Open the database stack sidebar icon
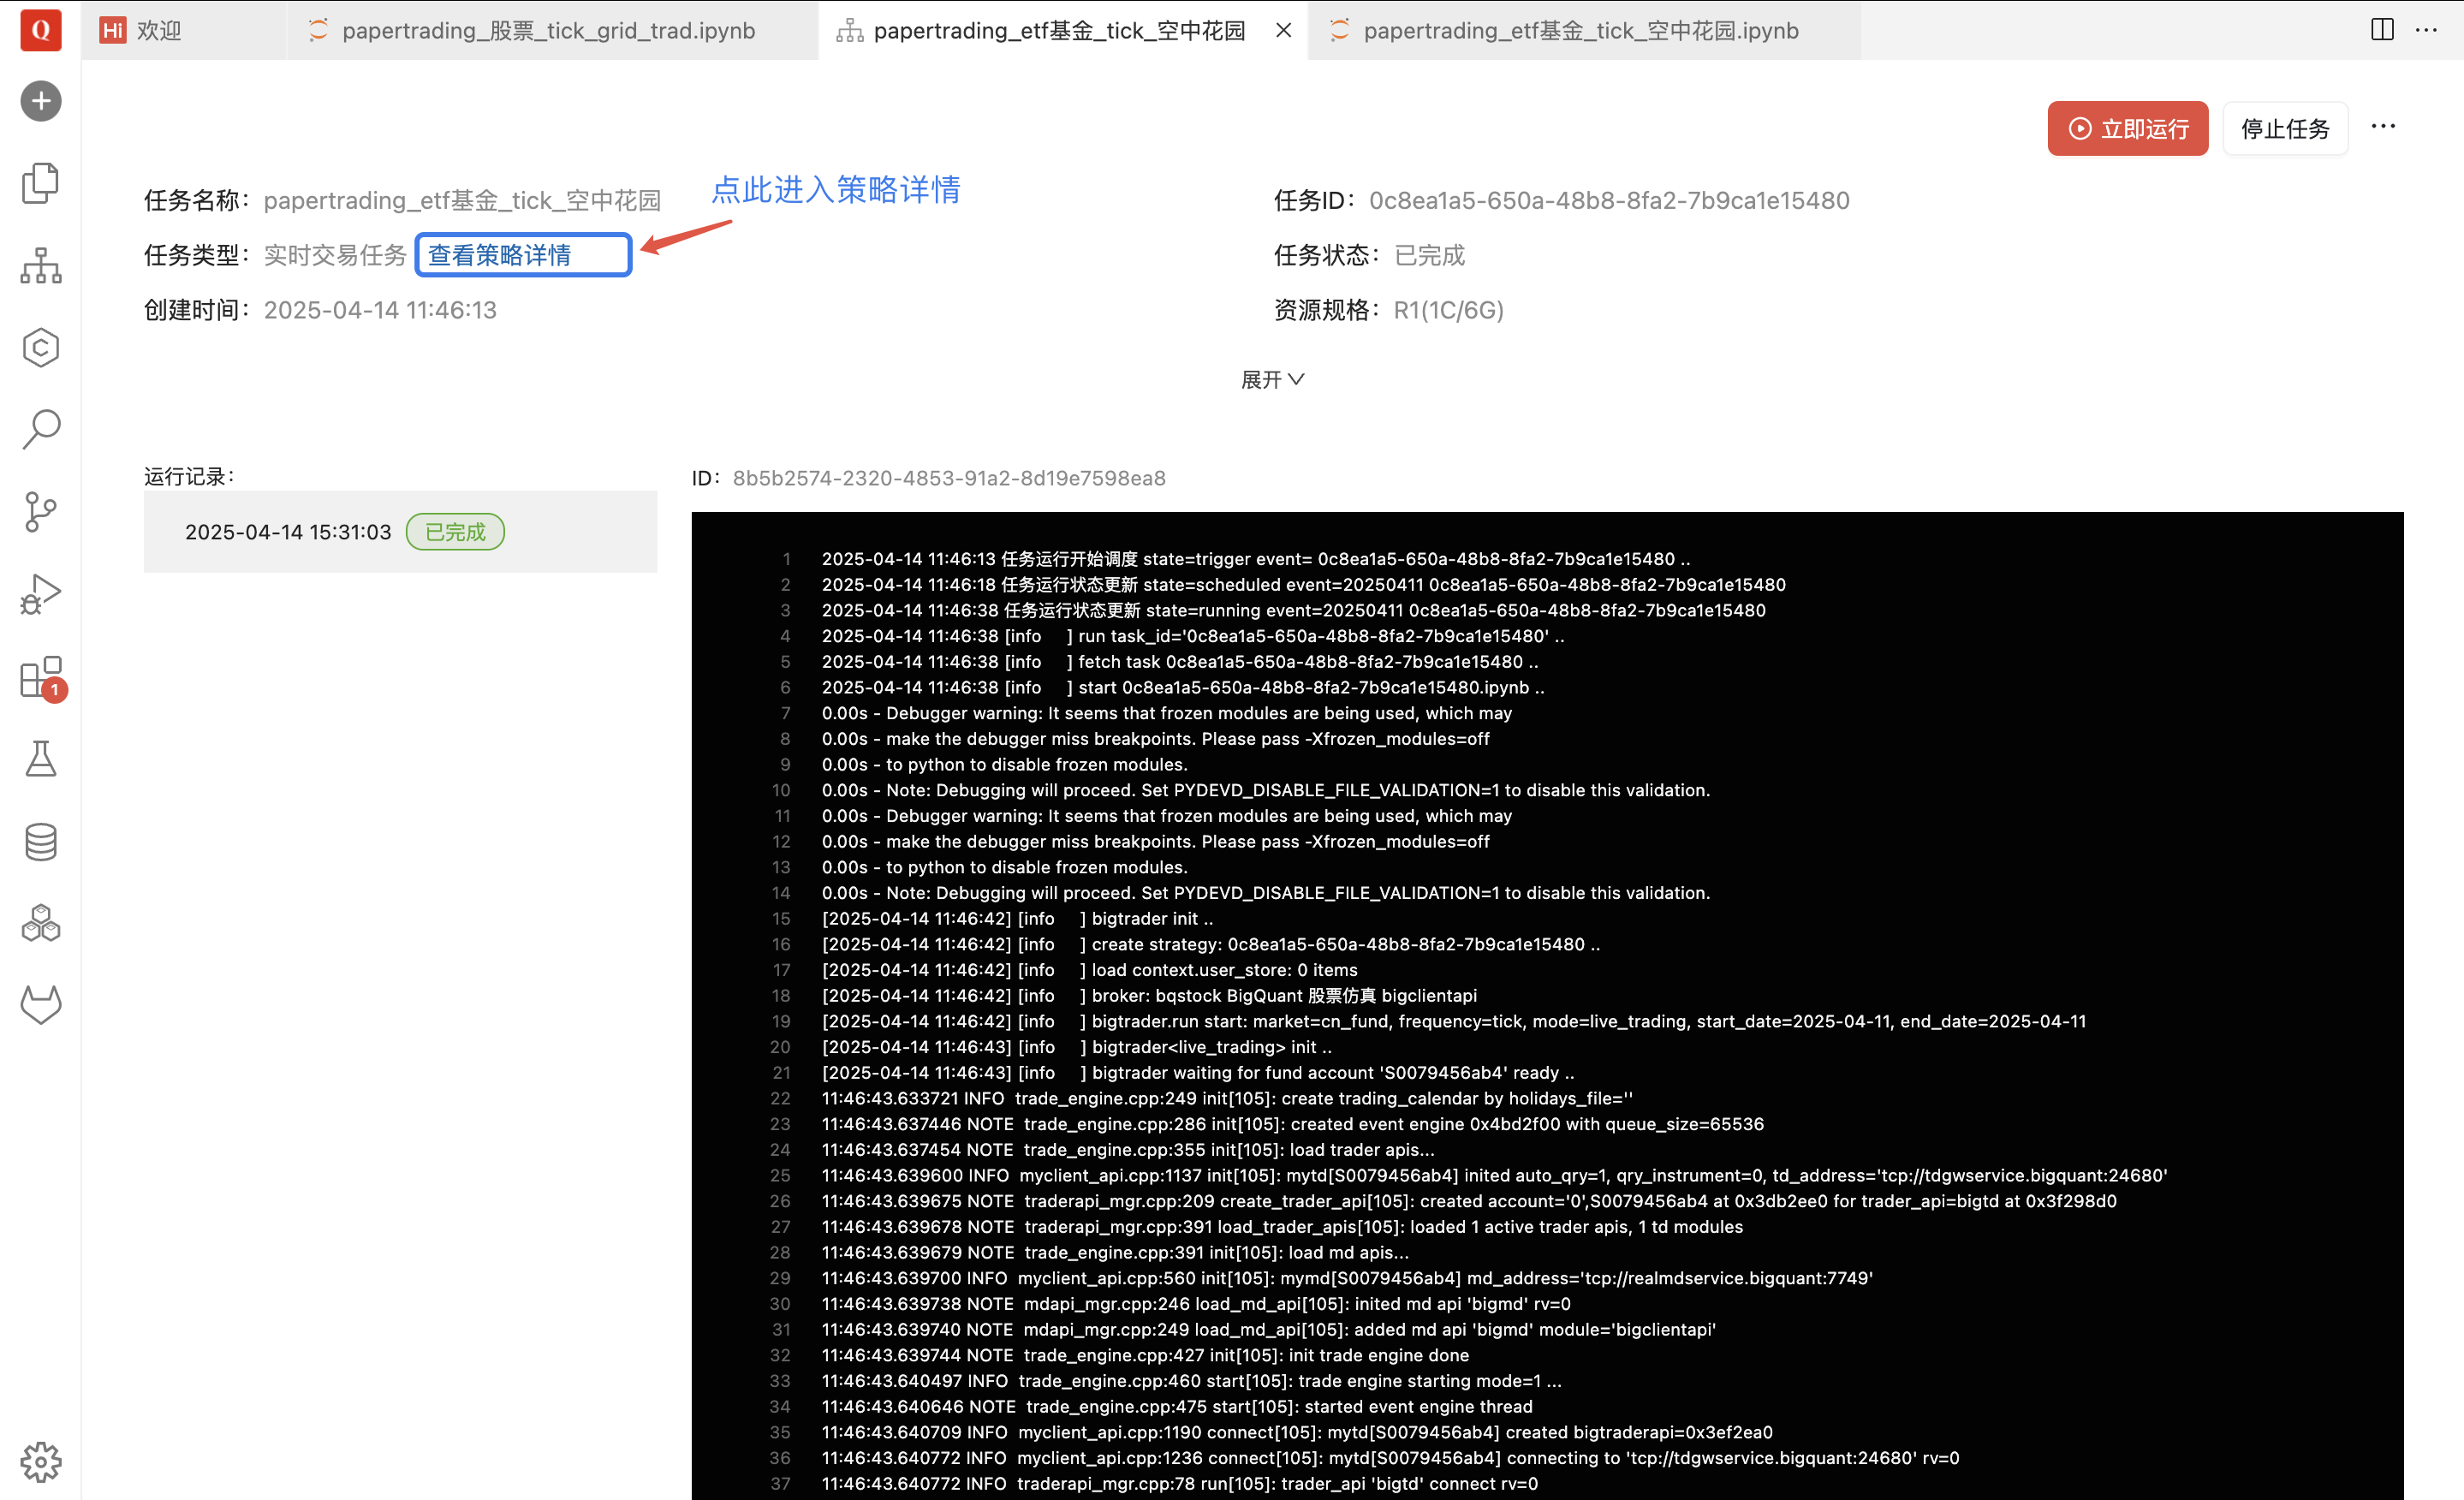 click(x=41, y=842)
